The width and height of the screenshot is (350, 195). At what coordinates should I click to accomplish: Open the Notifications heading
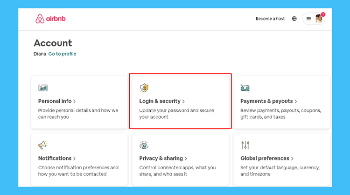pos(55,159)
